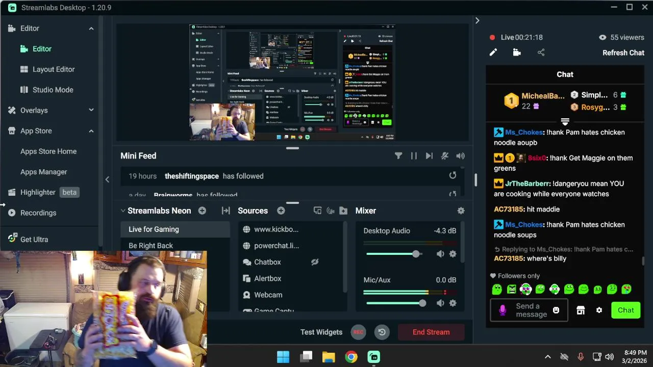Start recording with REC button
653x367 pixels.
tap(358, 332)
